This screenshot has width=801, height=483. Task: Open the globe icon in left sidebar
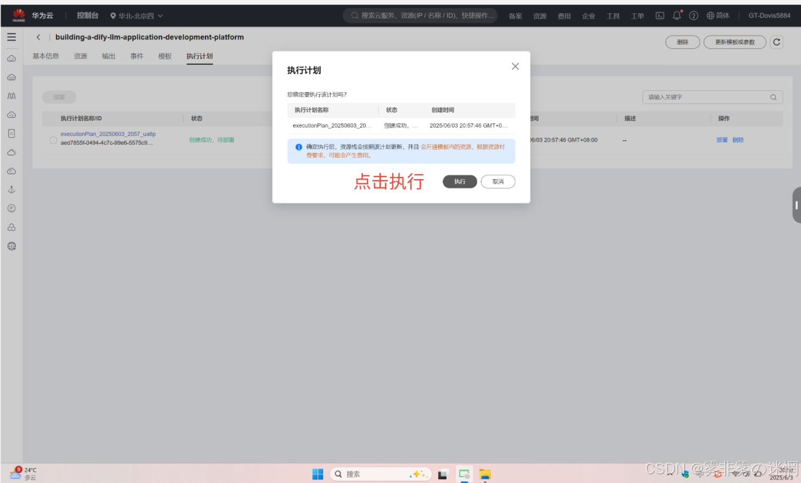pyautogui.click(x=12, y=246)
